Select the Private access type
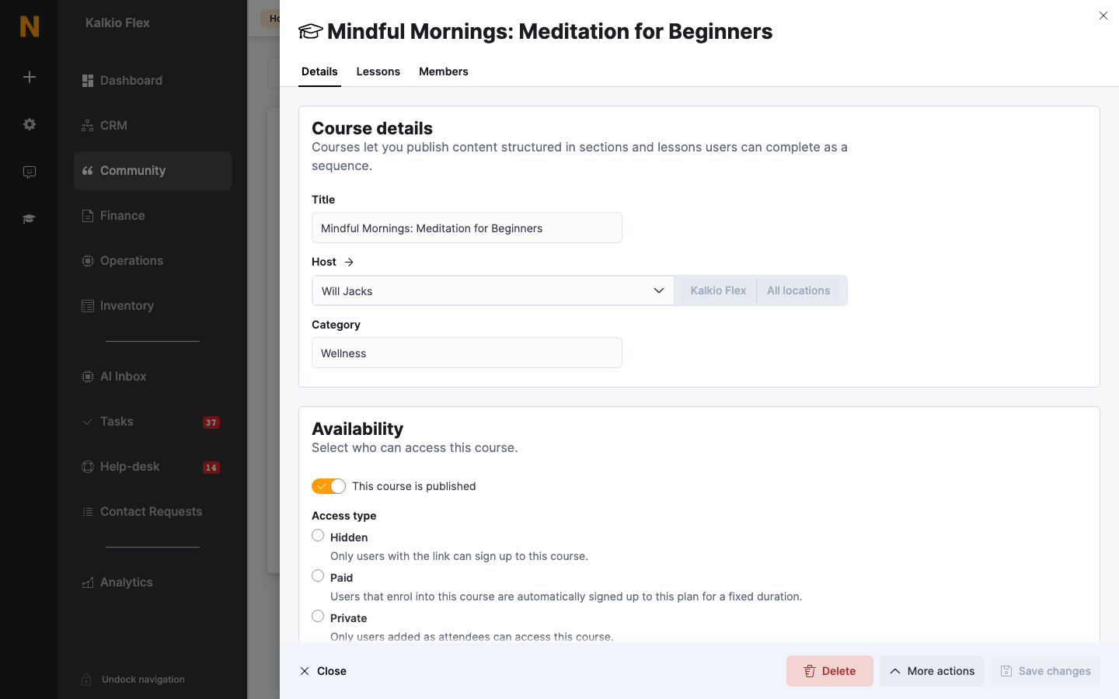 point(318,616)
